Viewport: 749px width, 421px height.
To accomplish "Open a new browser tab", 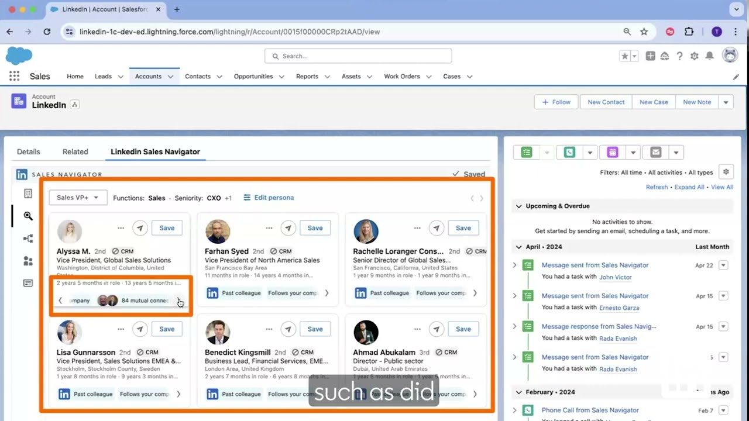I will pyautogui.click(x=177, y=9).
